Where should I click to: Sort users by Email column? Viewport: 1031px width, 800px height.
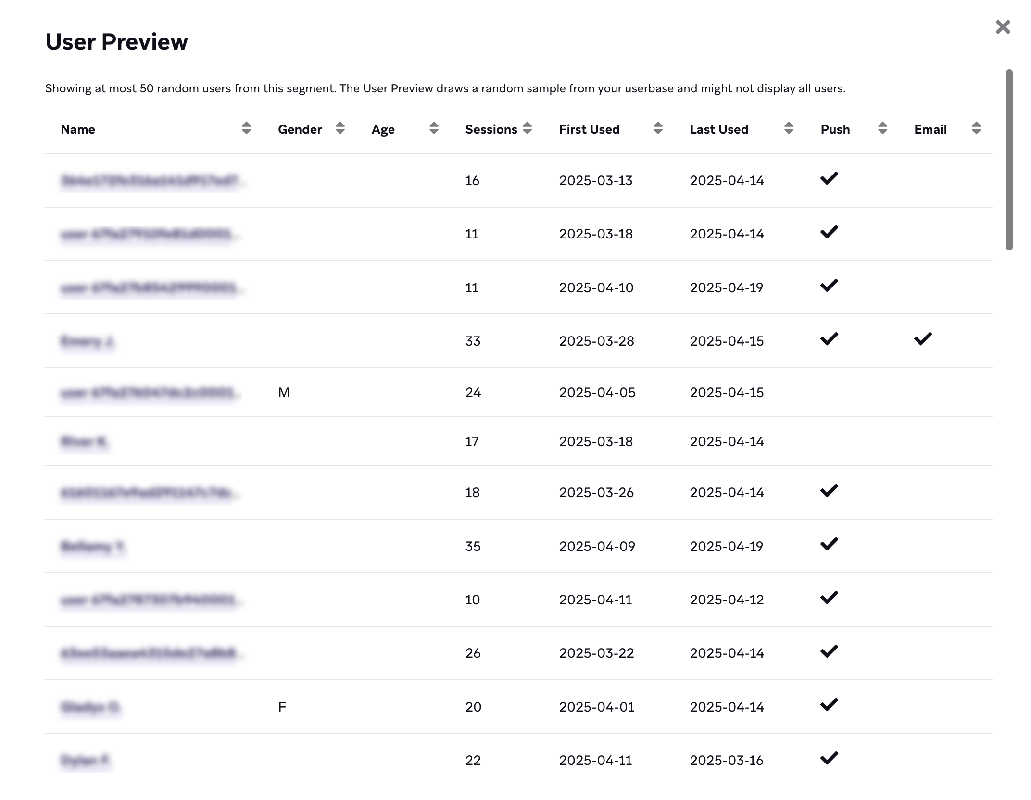[x=977, y=129]
